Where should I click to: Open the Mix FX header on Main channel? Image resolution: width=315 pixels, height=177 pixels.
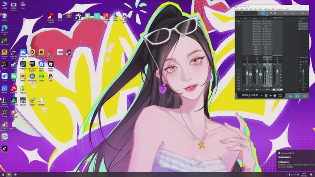click(302, 18)
